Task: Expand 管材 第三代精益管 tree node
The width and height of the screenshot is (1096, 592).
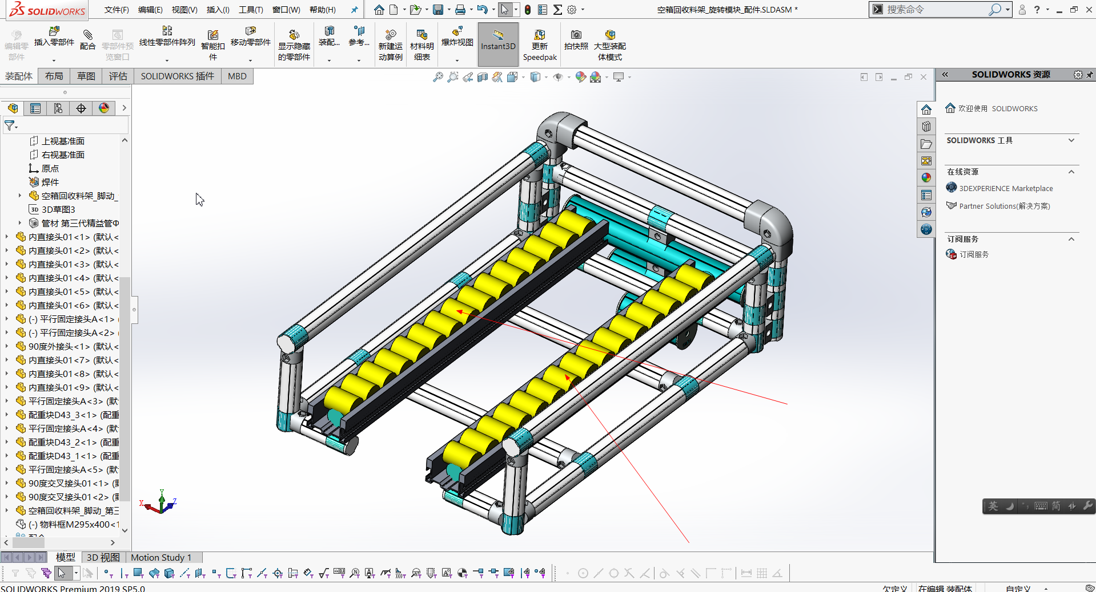Action: click(20, 222)
